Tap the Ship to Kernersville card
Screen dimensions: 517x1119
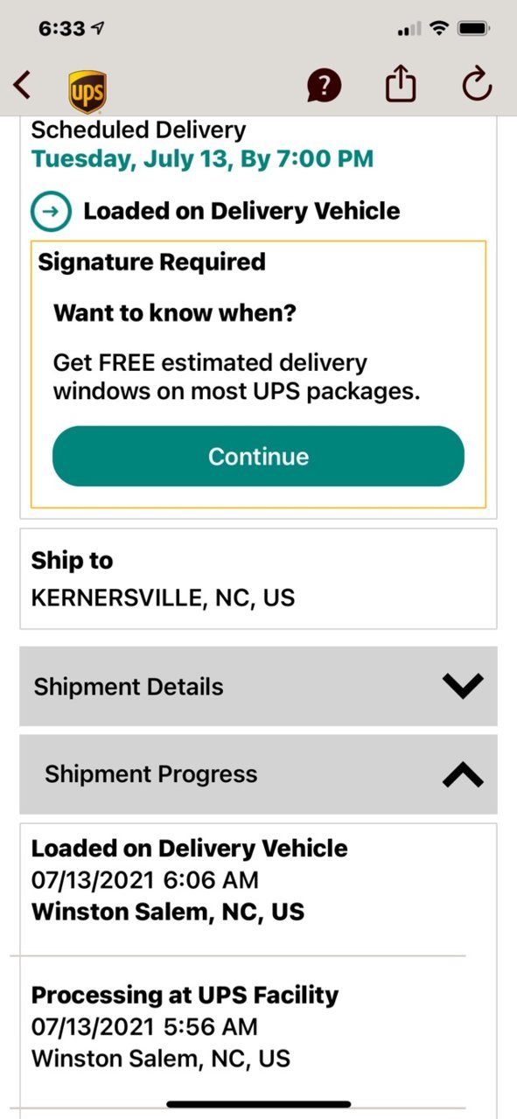pos(258,578)
